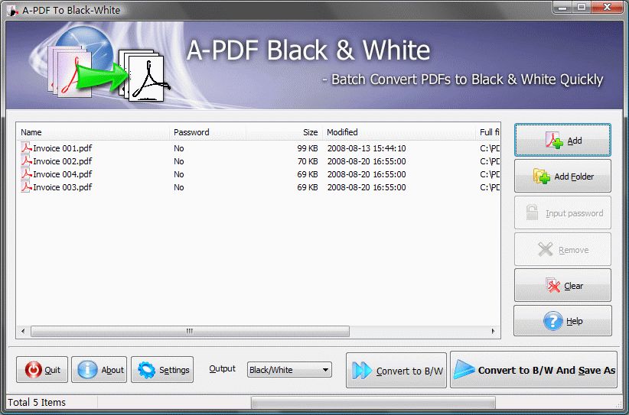Select the file name Invoice 001.pdf
The height and width of the screenshot is (415, 629).
click(63, 148)
